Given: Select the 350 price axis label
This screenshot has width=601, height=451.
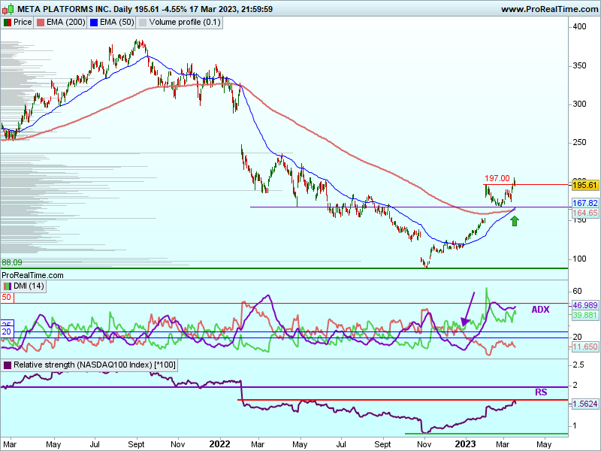Looking at the screenshot, I should pyautogui.click(x=579, y=65).
